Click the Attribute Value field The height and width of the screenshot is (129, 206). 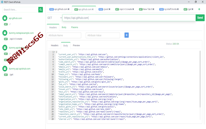pos(103,35)
